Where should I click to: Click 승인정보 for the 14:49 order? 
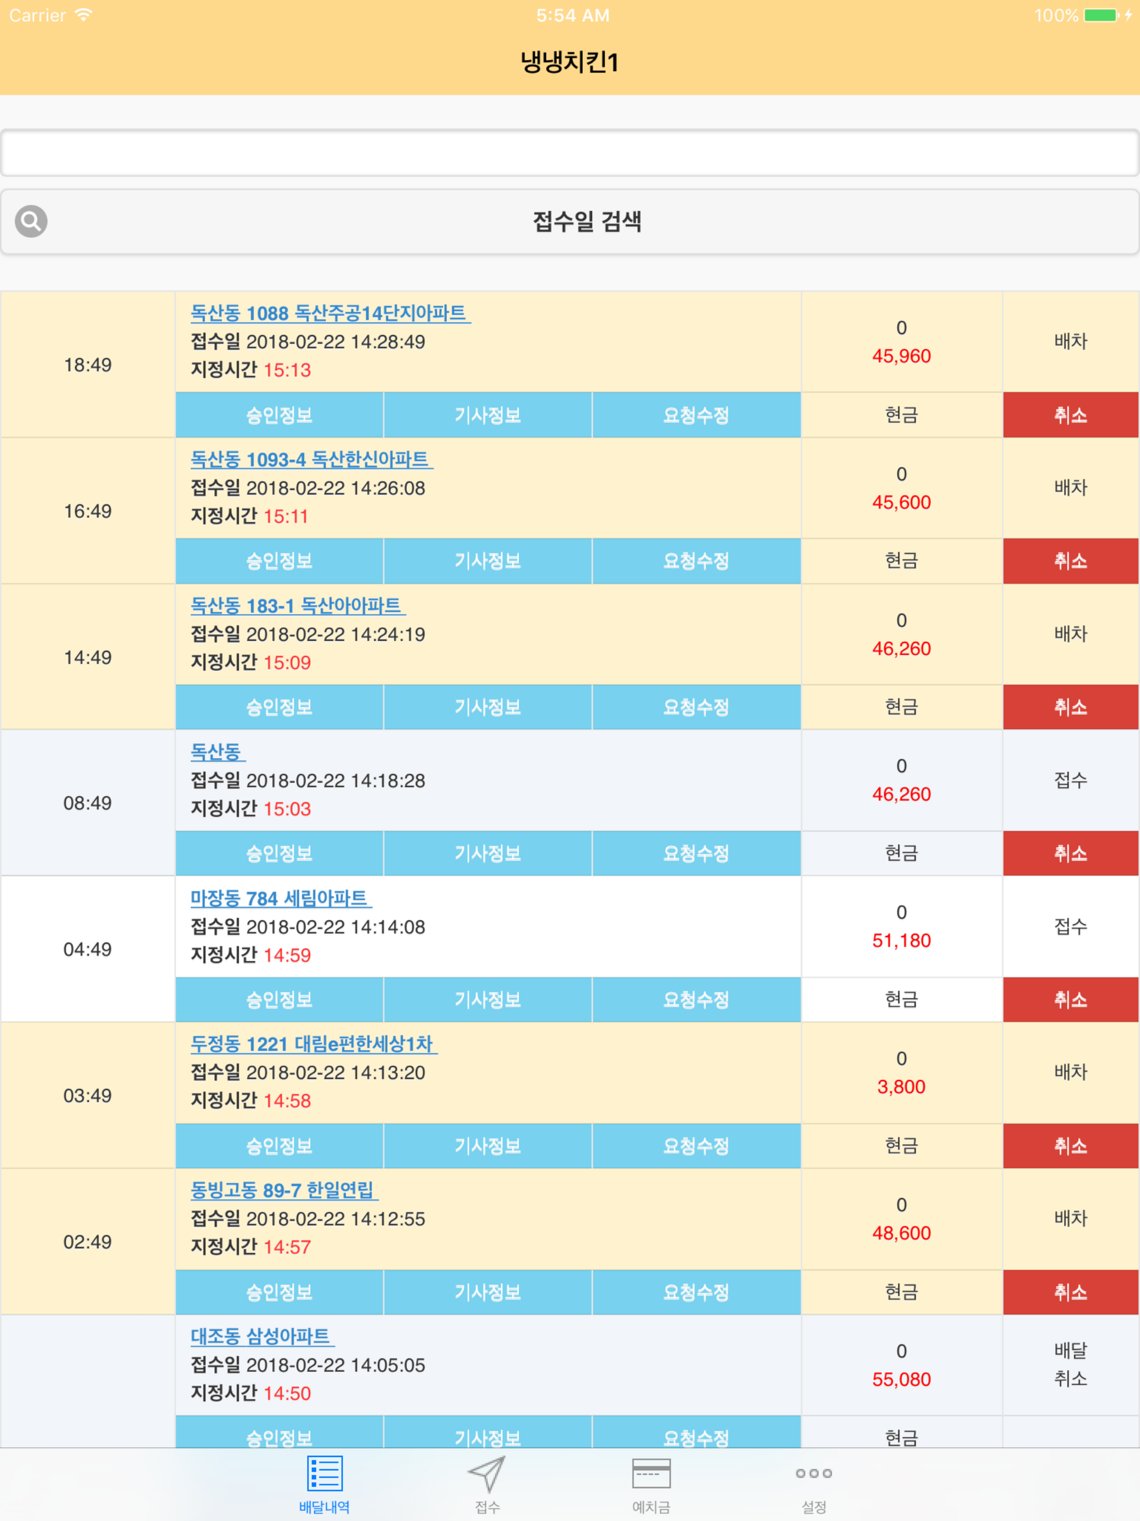click(x=279, y=708)
